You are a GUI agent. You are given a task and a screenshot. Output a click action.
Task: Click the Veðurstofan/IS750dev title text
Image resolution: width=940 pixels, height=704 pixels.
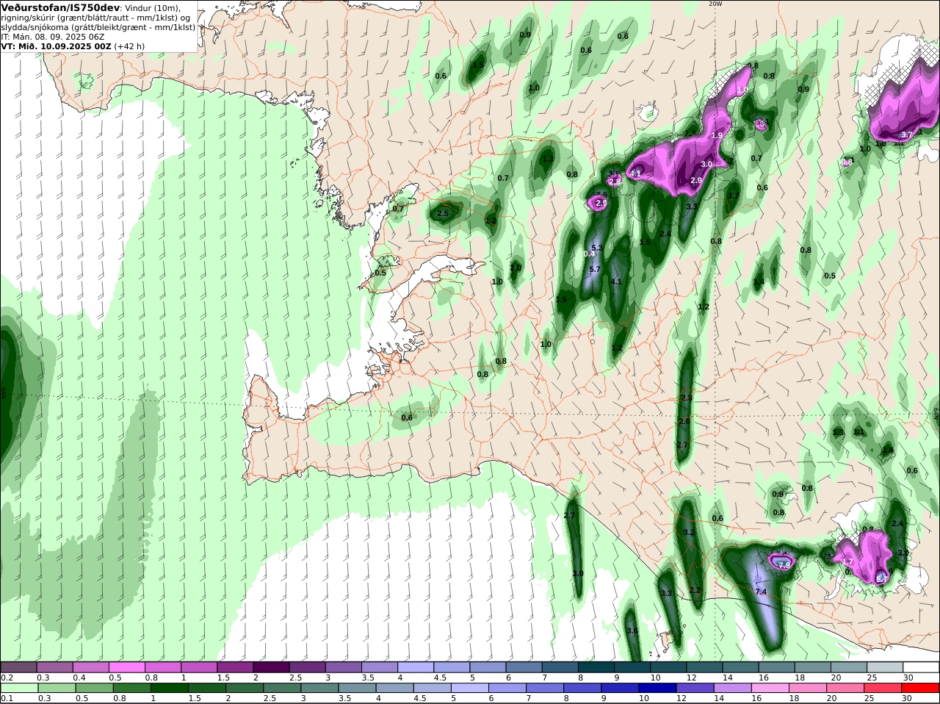click(x=60, y=7)
